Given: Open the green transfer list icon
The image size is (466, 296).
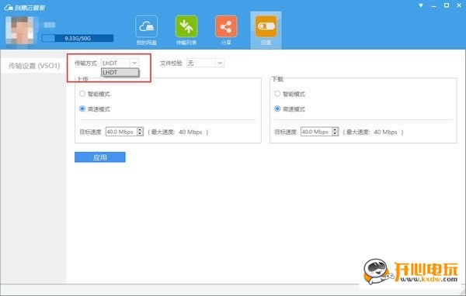Looking at the screenshot, I should coord(186,26).
